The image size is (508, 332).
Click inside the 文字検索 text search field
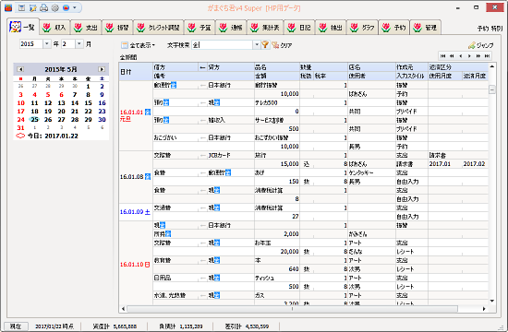click(x=223, y=44)
